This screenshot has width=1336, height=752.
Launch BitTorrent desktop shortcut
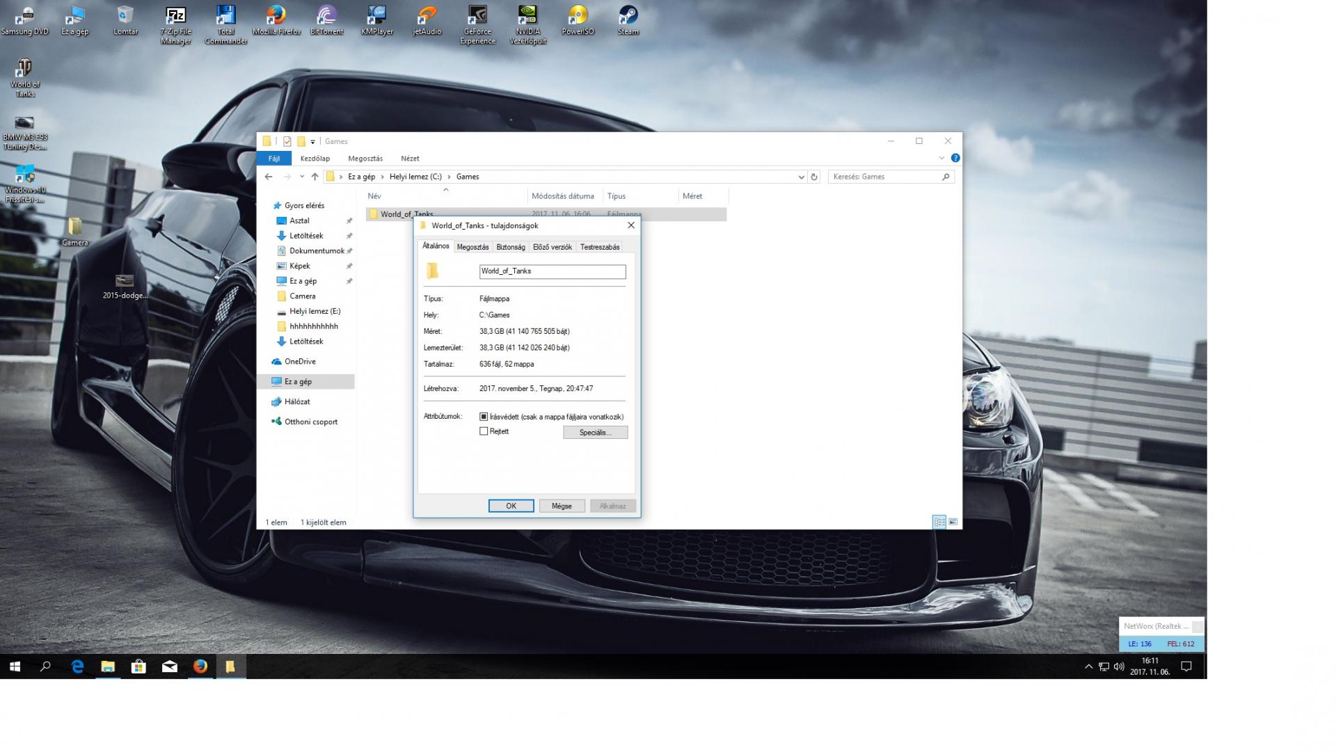pyautogui.click(x=326, y=20)
